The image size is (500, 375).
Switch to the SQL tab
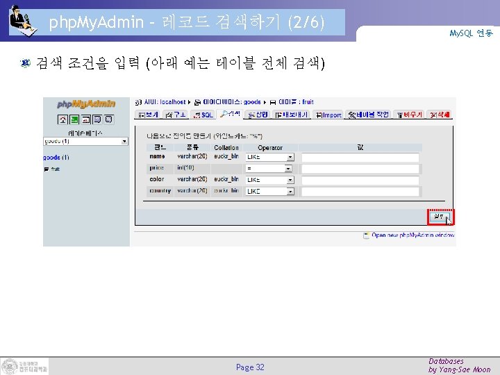203,115
